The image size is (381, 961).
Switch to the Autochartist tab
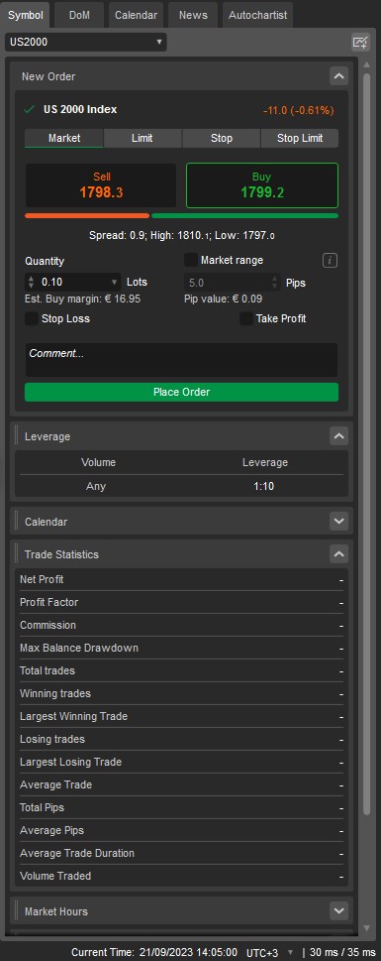point(257,15)
